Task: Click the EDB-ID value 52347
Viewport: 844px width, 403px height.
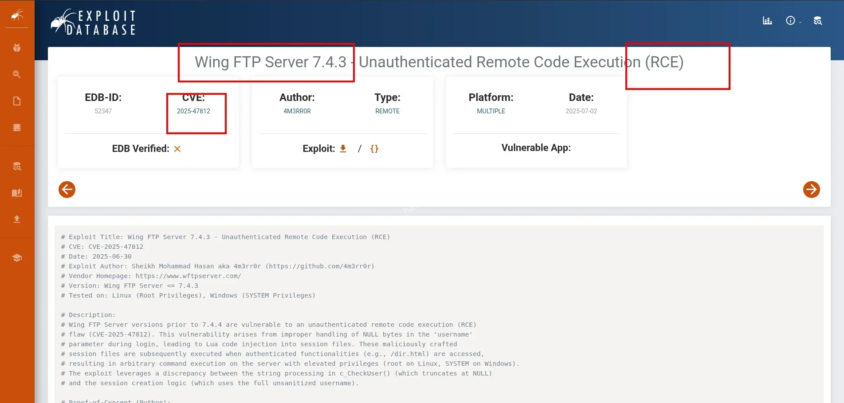Action: [x=103, y=111]
